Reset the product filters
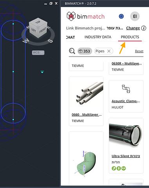 pyautogui.click(x=139, y=51)
